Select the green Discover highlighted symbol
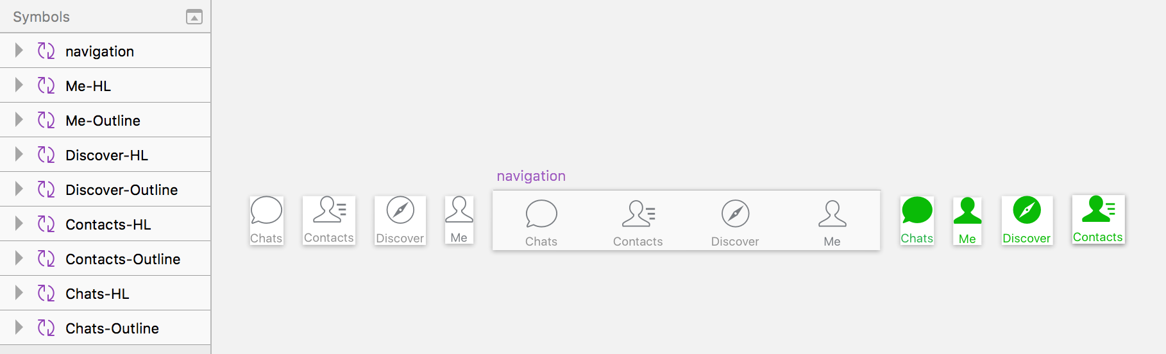1166x354 pixels. (x=1027, y=221)
